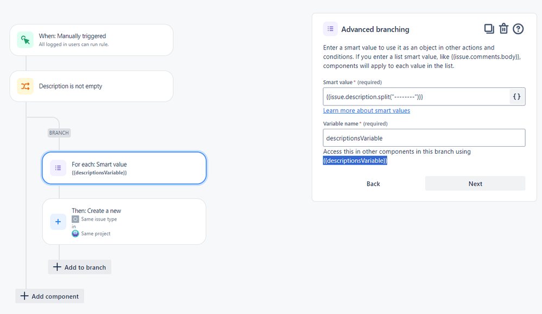Delete component using the trash icon

(503, 29)
